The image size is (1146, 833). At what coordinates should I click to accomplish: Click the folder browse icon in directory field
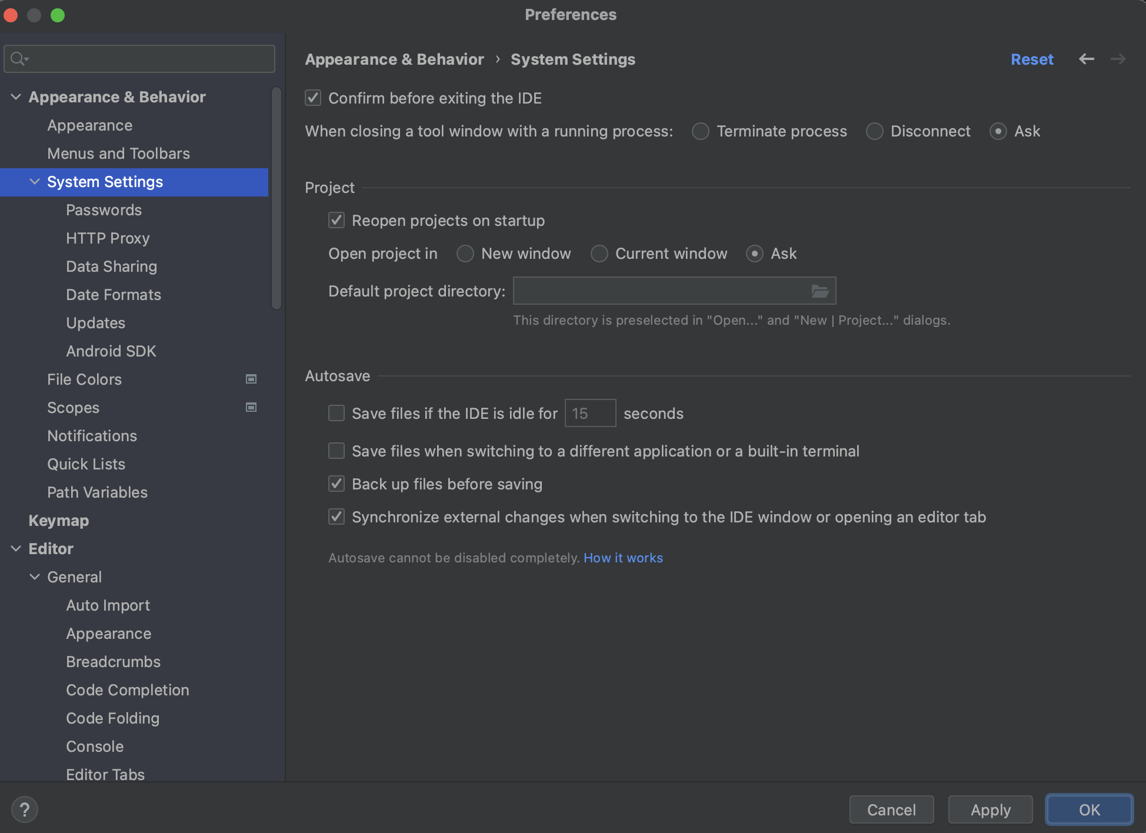point(819,291)
